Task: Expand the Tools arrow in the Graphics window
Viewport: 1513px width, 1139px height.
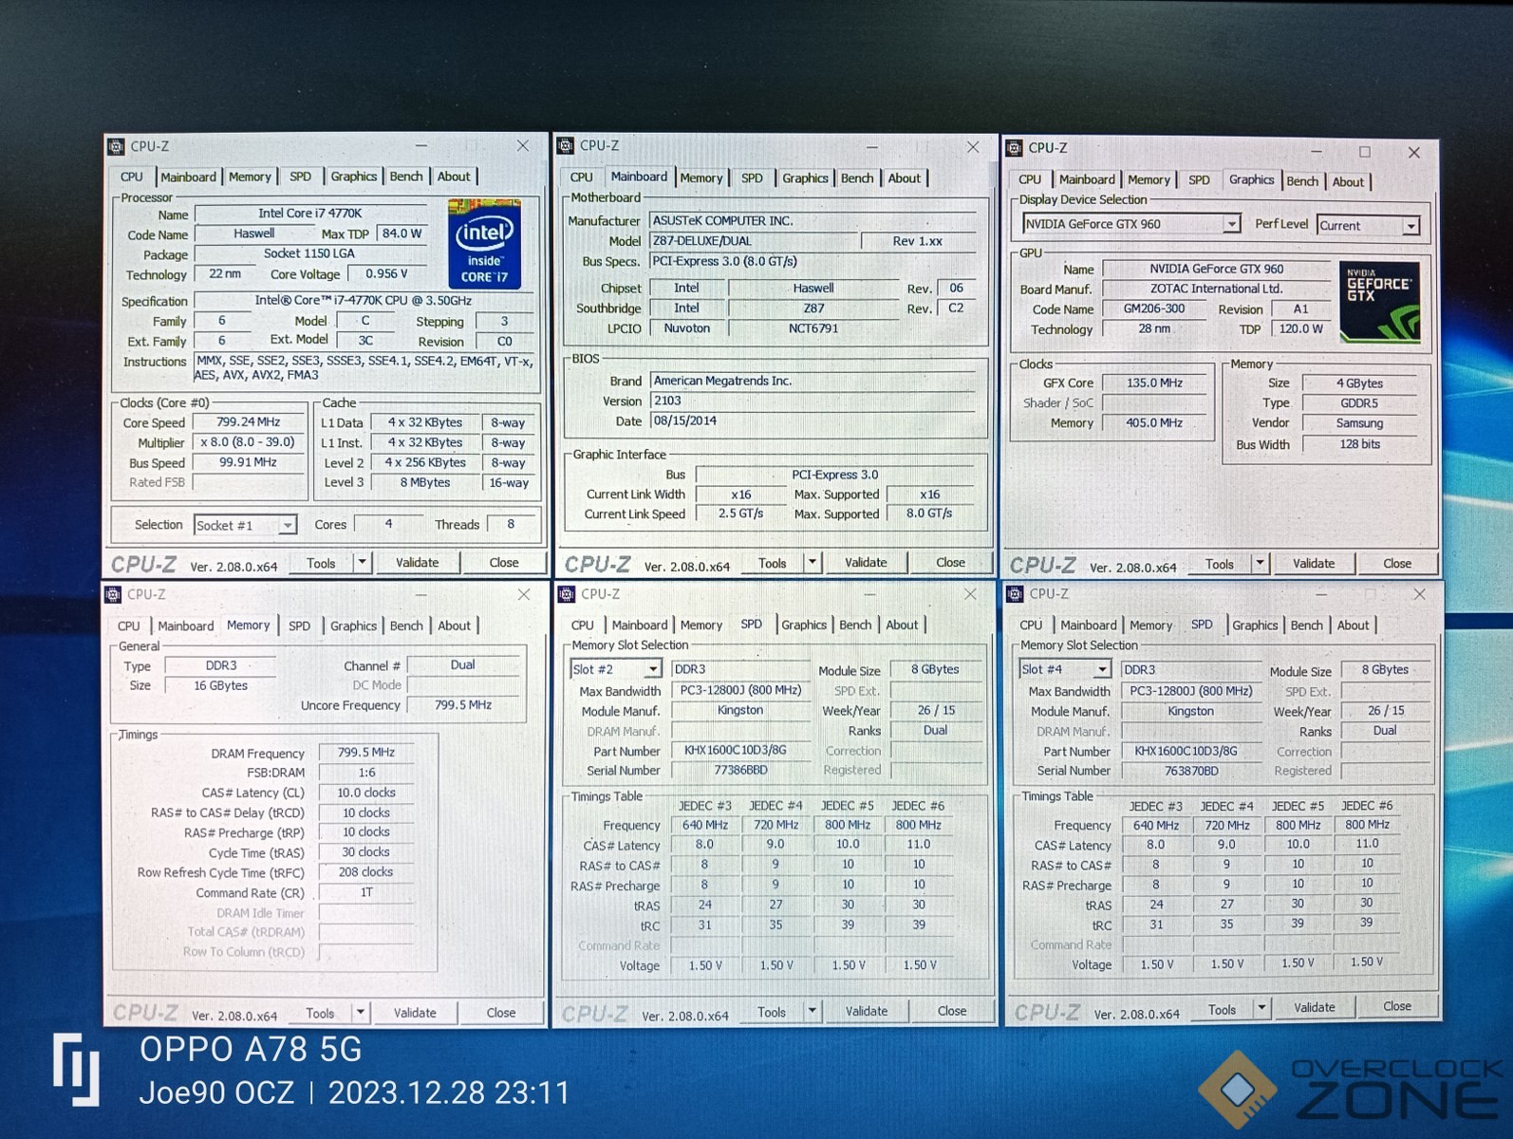Action: (x=1260, y=563)
